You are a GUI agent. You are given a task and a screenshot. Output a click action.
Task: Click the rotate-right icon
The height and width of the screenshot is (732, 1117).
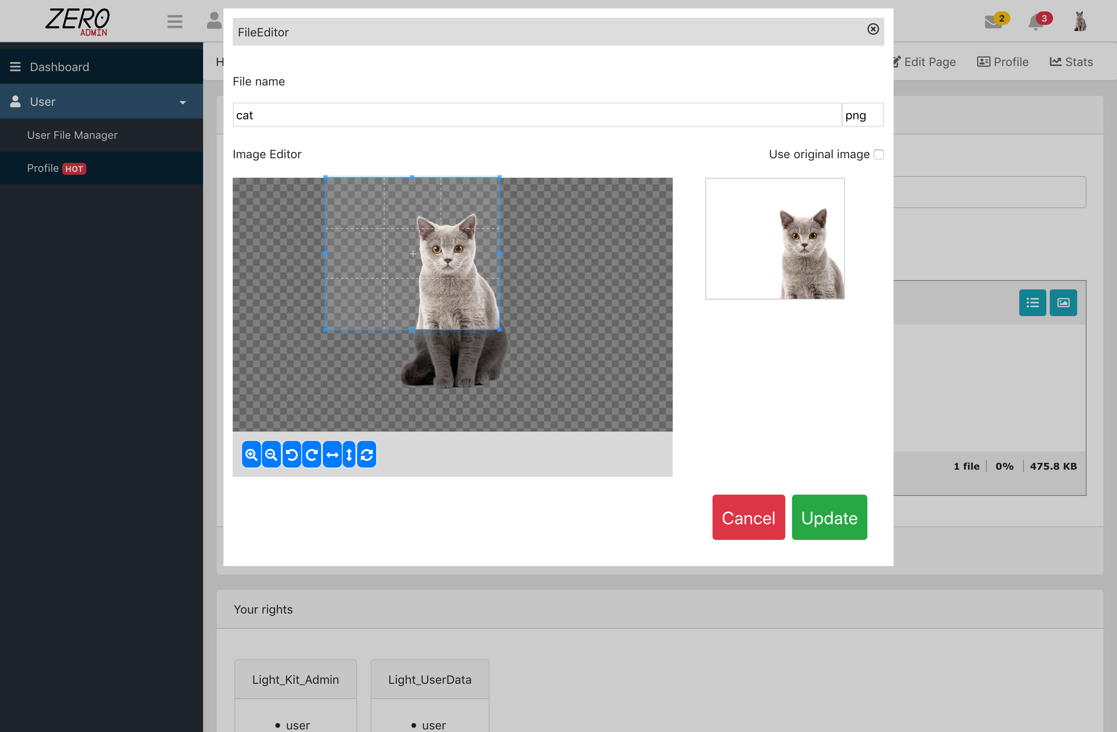point(312,455)
